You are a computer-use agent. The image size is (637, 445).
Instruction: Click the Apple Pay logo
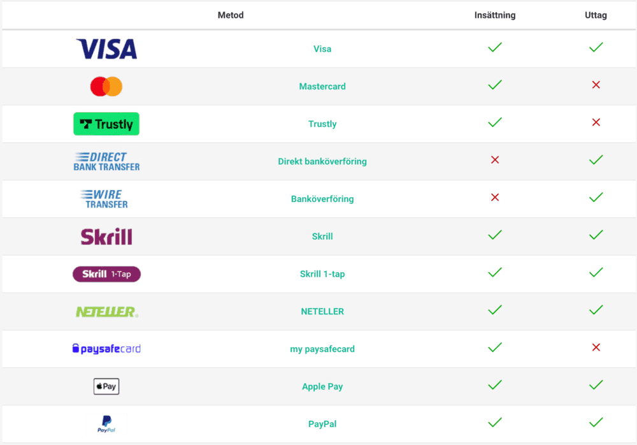click(x=106, y=386)
